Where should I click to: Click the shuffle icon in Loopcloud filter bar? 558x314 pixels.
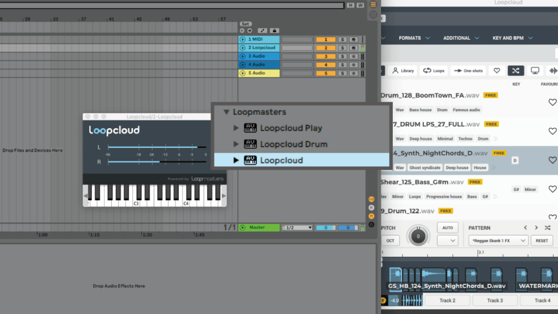515,70
